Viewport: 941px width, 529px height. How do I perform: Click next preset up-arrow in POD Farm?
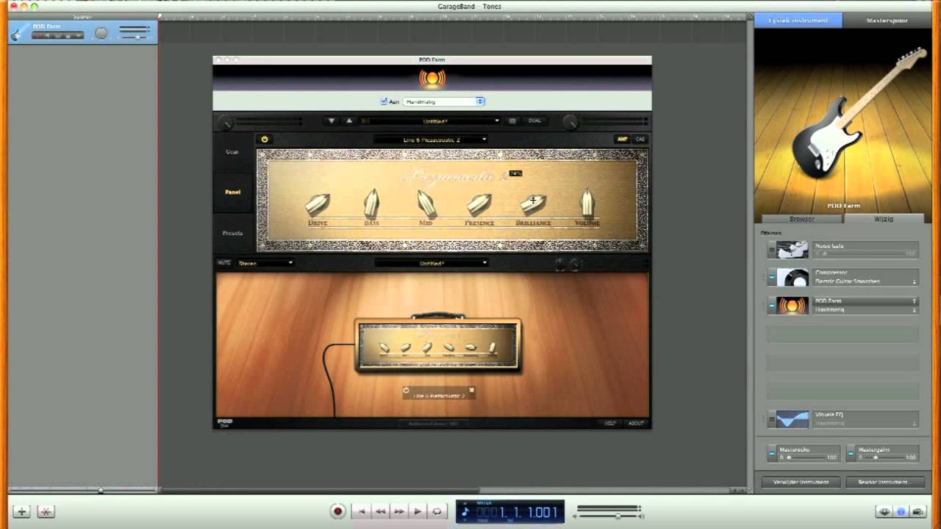point(349,120)
